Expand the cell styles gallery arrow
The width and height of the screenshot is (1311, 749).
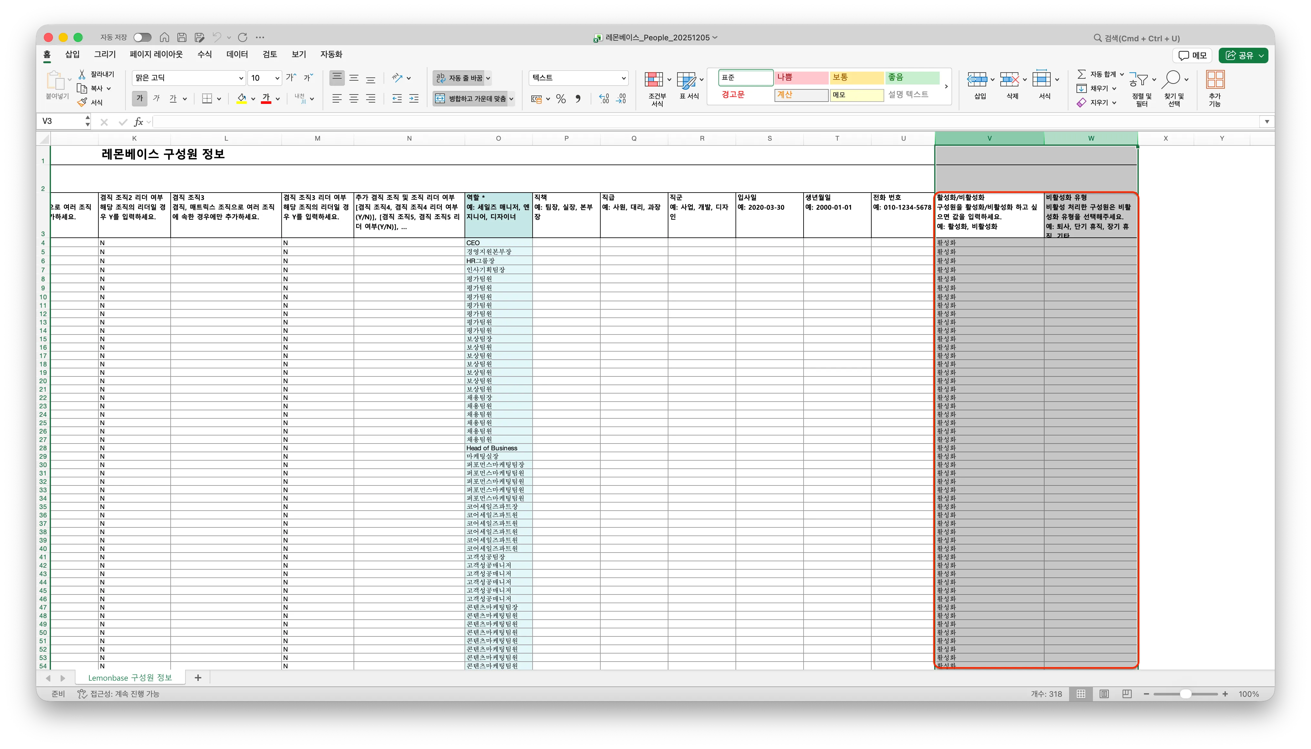946,86
